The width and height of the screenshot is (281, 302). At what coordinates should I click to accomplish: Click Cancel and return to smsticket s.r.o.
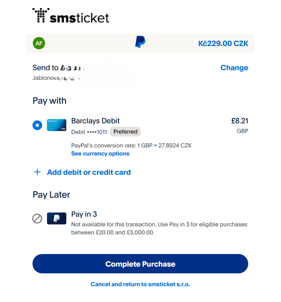click(x=140, y=284)
